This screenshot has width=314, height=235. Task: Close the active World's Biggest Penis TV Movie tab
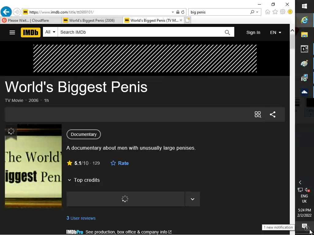point(181,20)
